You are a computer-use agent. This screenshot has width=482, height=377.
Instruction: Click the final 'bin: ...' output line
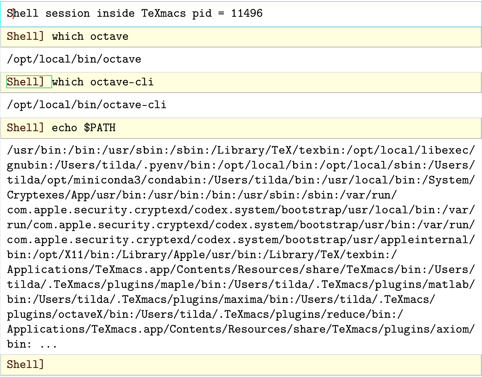pos(32,344)
